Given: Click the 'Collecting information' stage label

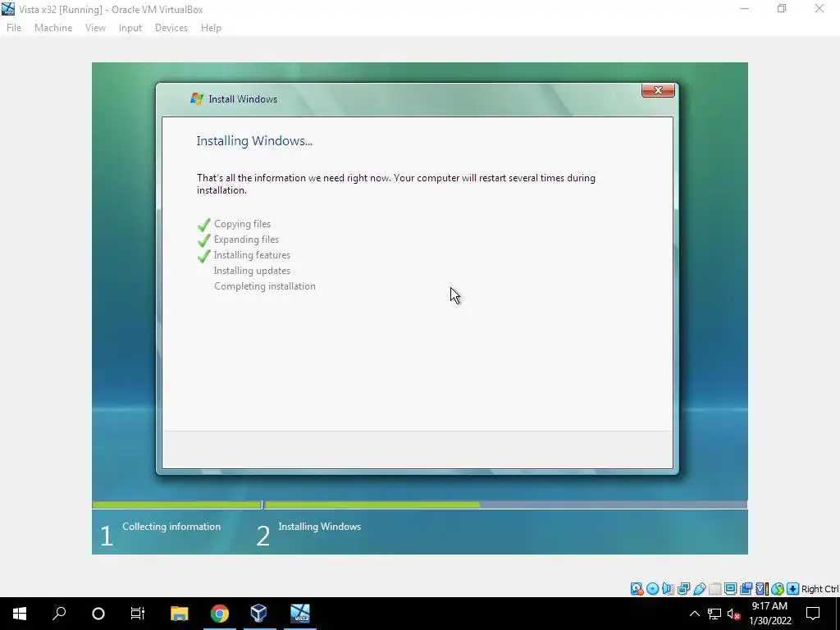Looking at the screenshot, I should coord(171,527).
